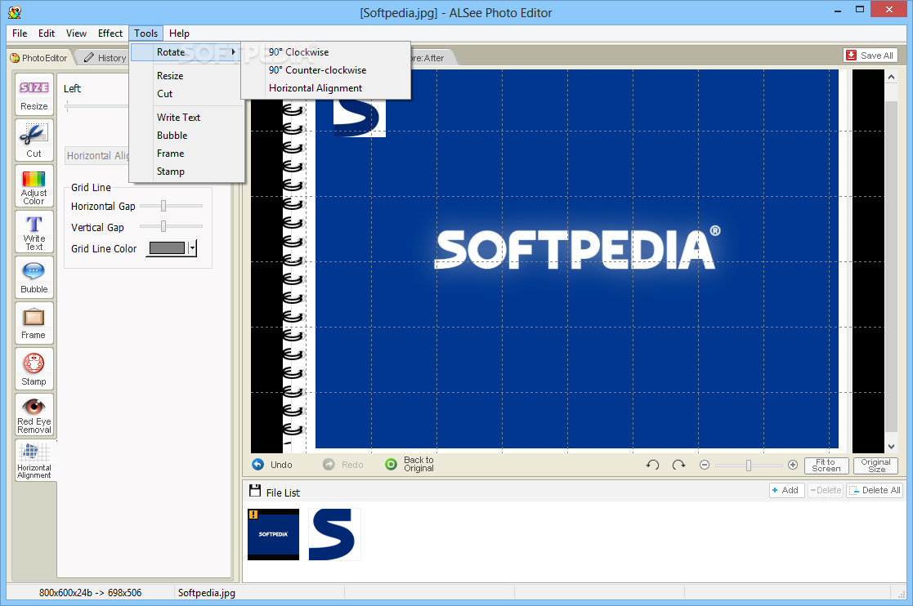Select Frame in Tools menu
This screenshot has width=913, height=606.
pos(186,154)
